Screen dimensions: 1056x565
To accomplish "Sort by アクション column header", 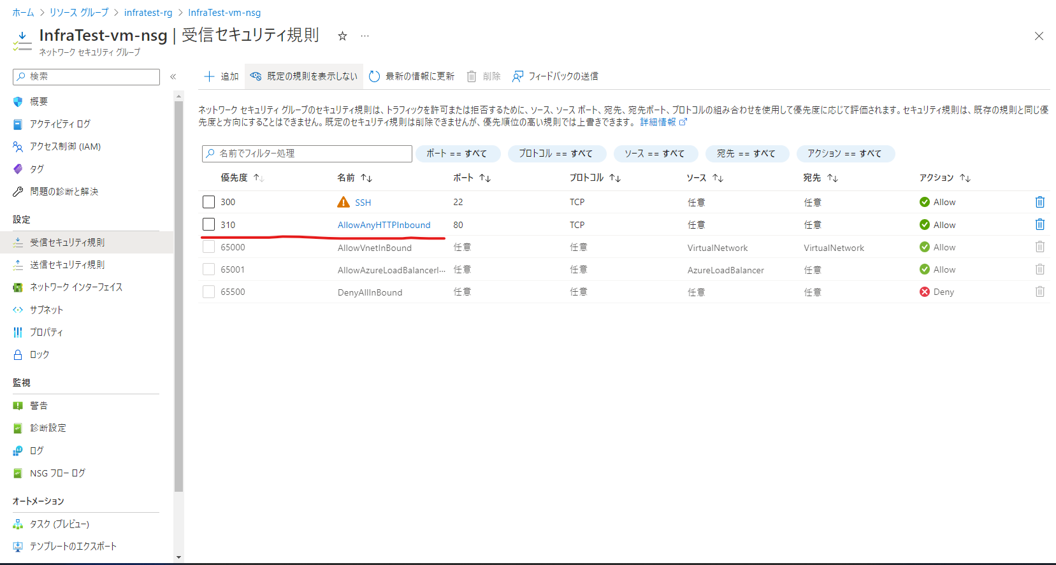I will (945, 178).
